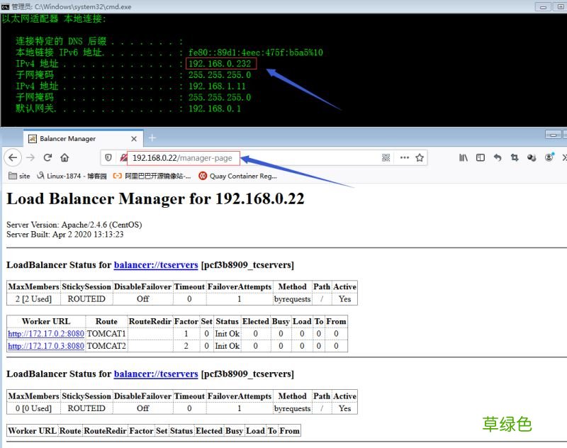Click 192.168.1.11 in cmd window
This screenshot has height=448, width=567.
coord(217,86)
